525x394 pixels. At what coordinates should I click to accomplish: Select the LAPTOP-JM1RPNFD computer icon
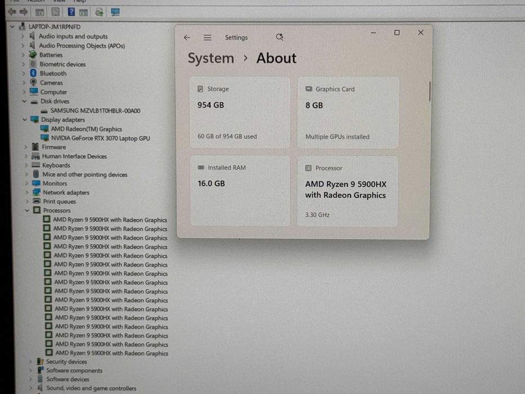22,26
